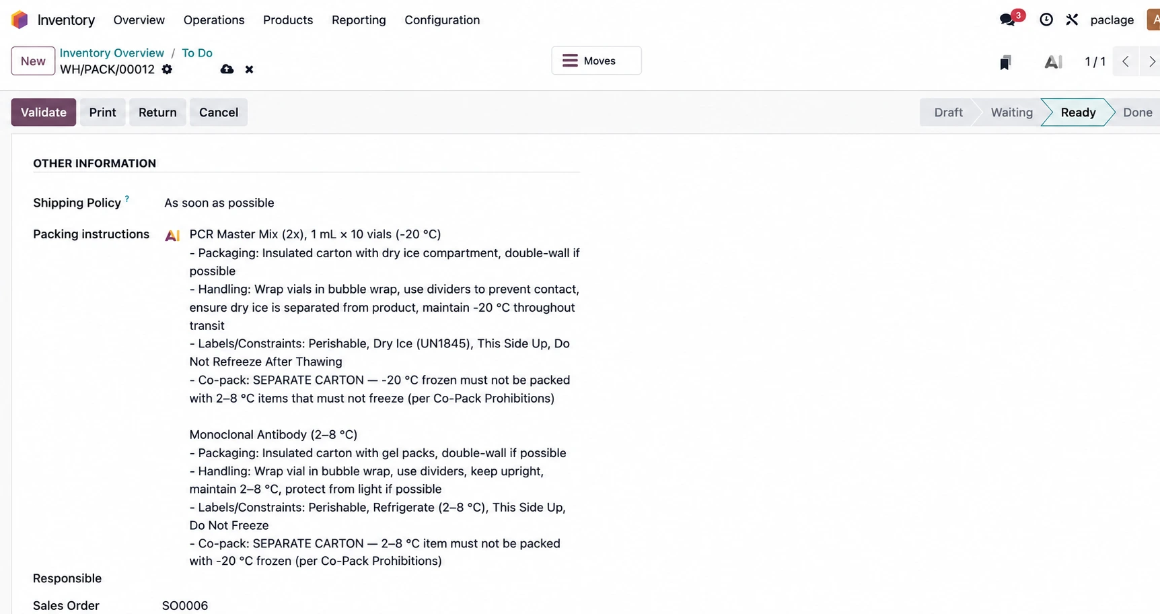
Task: Click the Inventory app logo icon
Action: (20, 20)
